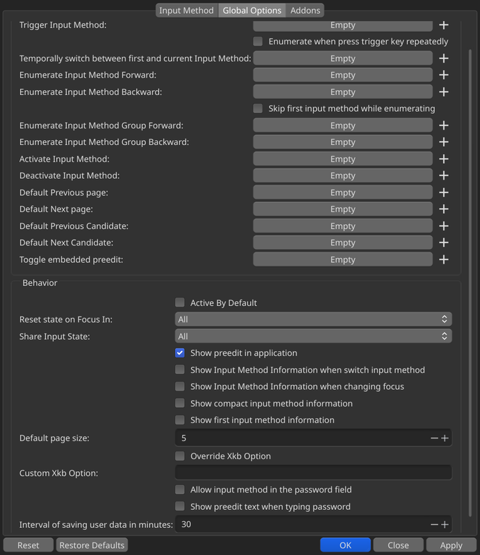Open Reset state on Focus In dropdown
The height and width of the screenshot is (555, 480).
pos(313,319)
